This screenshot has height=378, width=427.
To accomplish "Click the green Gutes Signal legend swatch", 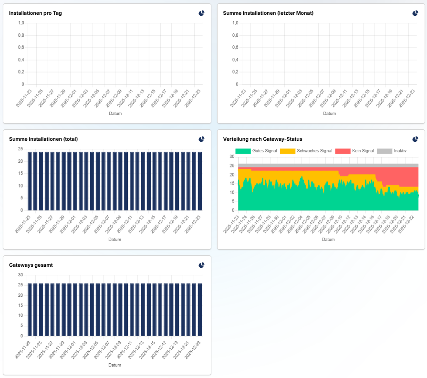I will click(243, 151).
